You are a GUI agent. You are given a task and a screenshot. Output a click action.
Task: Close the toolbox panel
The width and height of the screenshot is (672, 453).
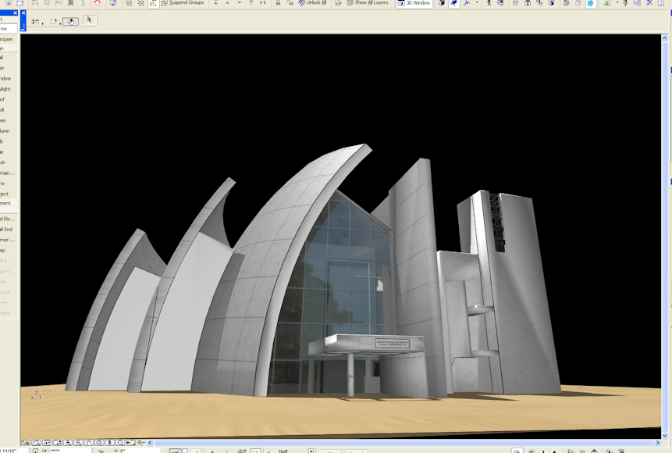coord(13,13)
